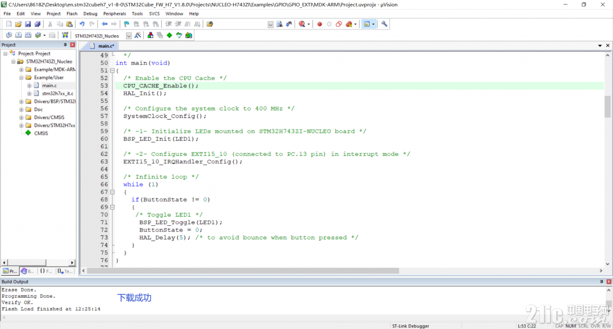Indent the selected lines
Image resolution: width=613 pixels, height=329 pixels.
(169, 24)
